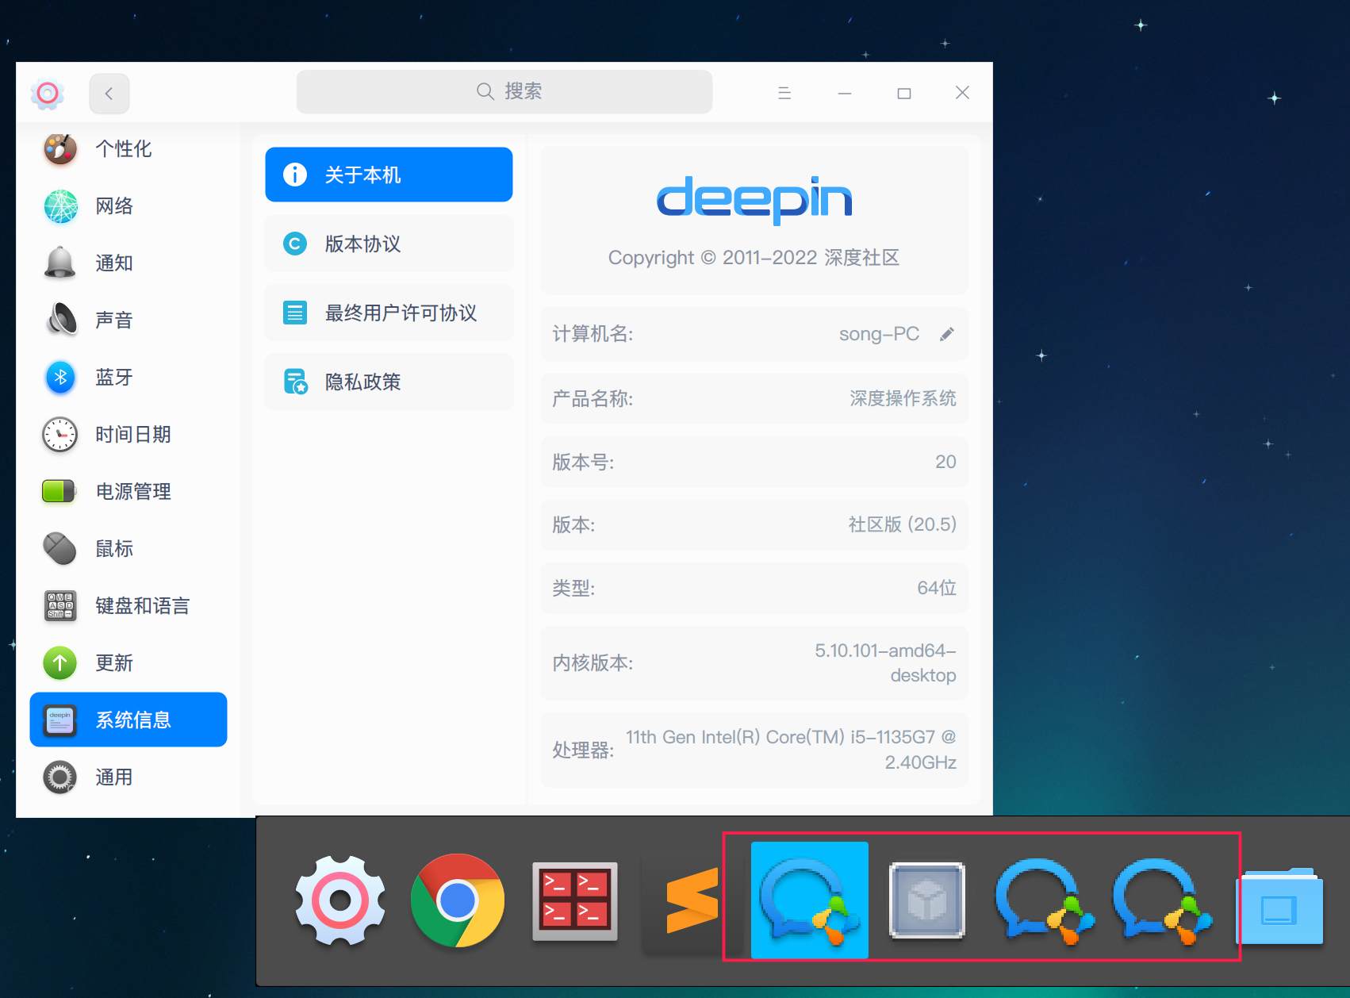Open the 时间日期 date and time settings
Viewport: 1350px width, 998px height.
click(x=128, y=435)
